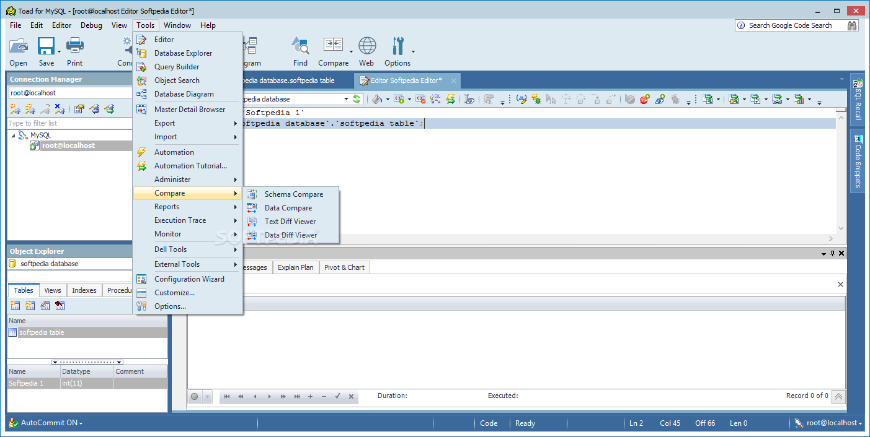This screenshot has width=870, height=437.
Task: Click Customize... in Tools menu
Action: click(x=187, y=293)
